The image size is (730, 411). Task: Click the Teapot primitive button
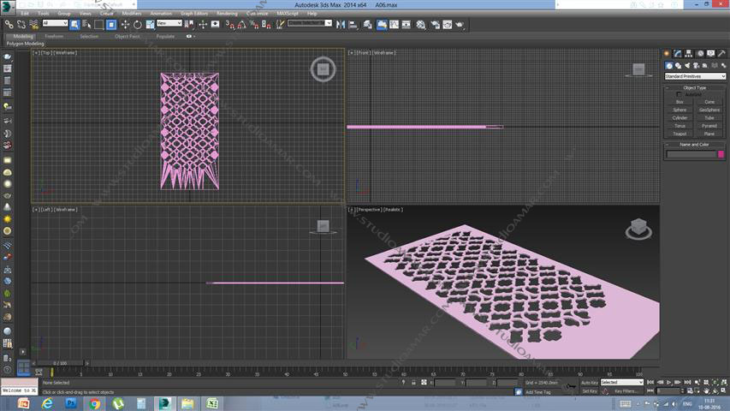pos(680,134)
